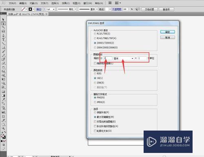
Task: Choose 2004/2005/2006(0) AutoCAD version
Action: 106,48
